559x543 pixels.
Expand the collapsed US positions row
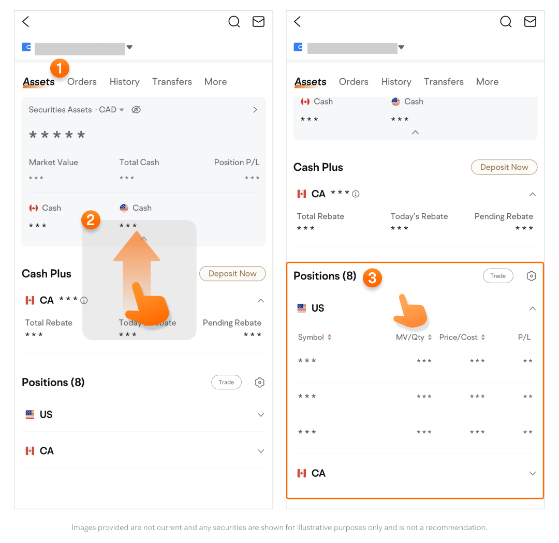tap(261, 415)
